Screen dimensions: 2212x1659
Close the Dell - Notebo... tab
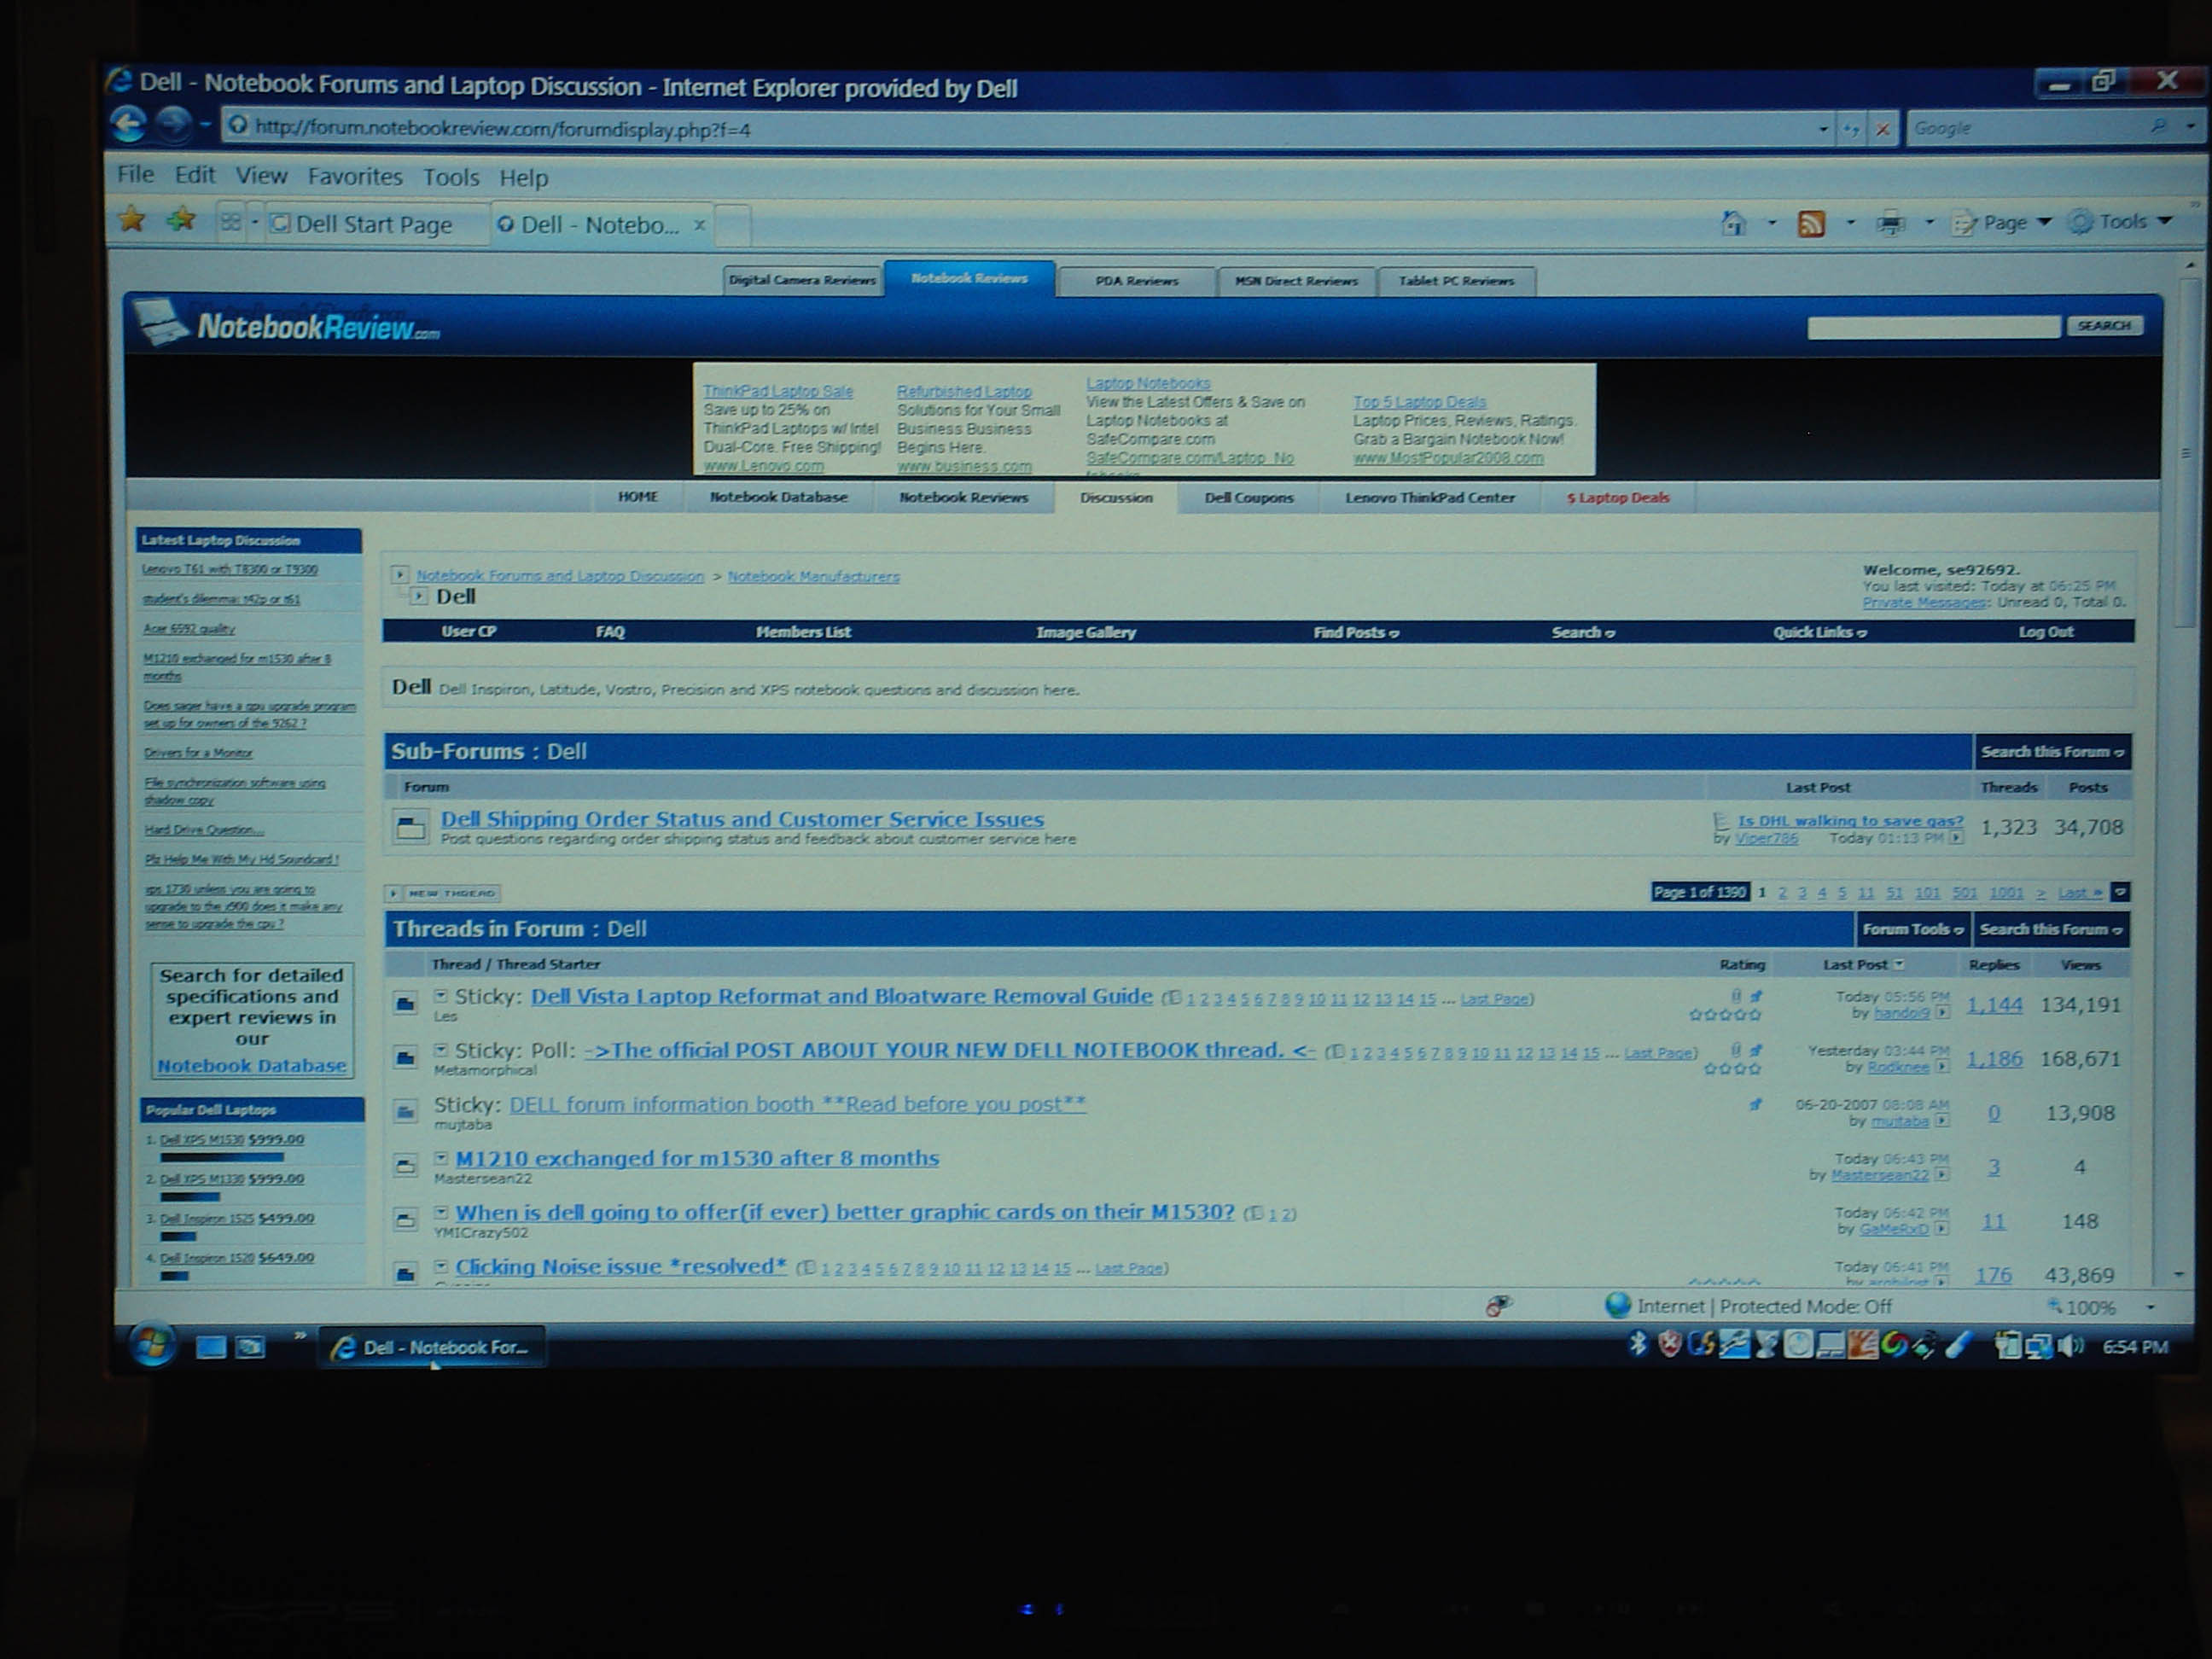tap(700, 225)
